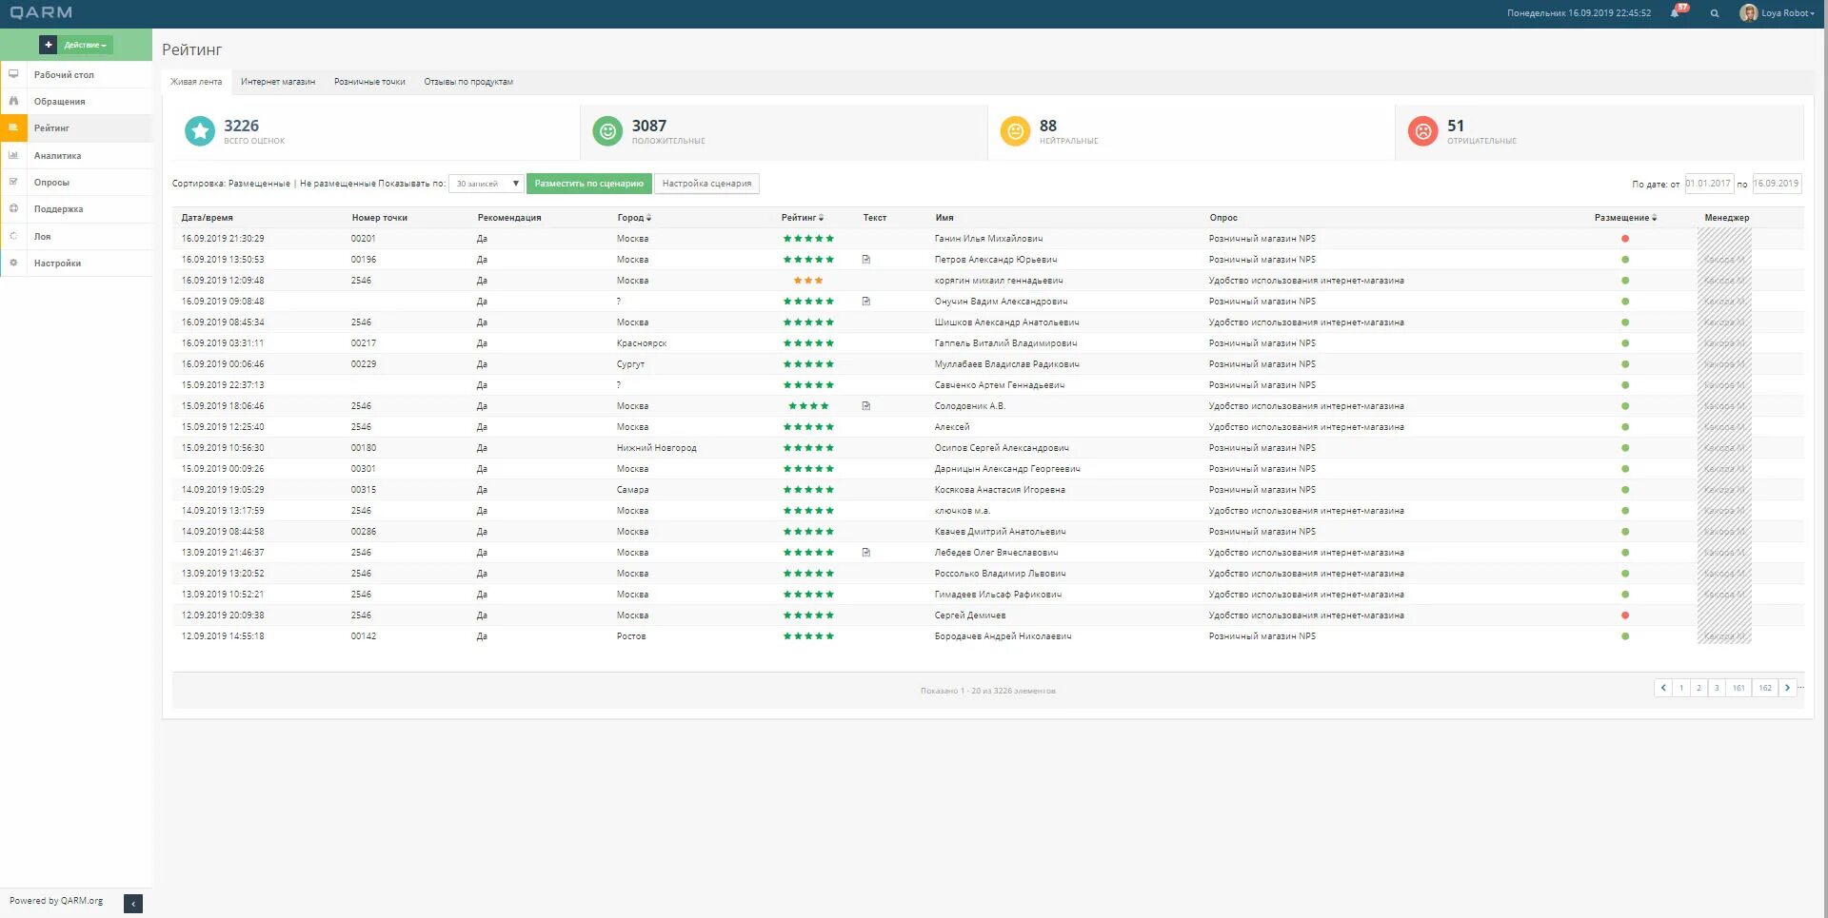Click the green smiley positive icon
Viewport: 1828px width, 918px height.
(607, 131)
